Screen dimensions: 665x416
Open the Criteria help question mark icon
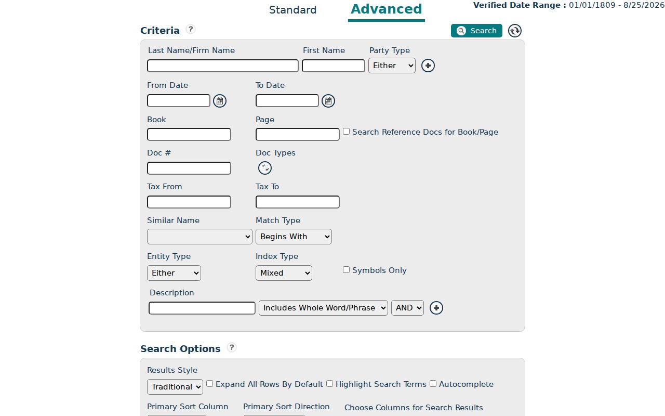[191, 29]
